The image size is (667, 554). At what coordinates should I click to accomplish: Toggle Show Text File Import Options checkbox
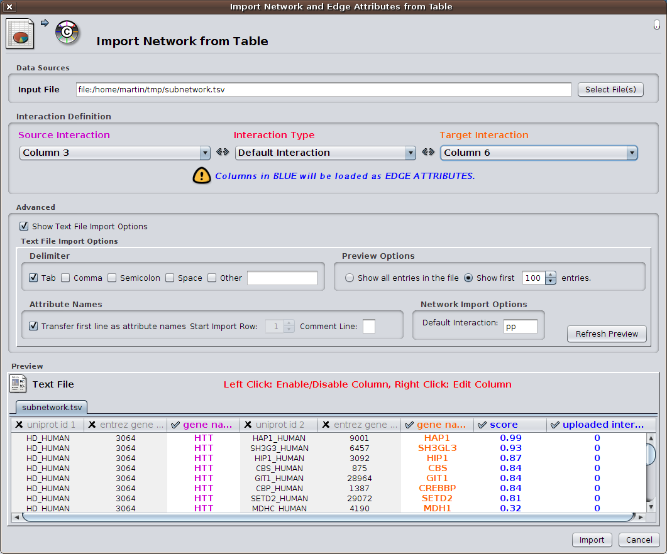pos(25,226)
